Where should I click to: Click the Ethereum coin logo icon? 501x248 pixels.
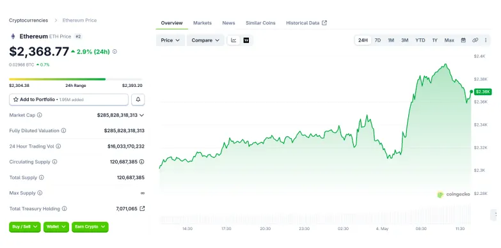point(13,36)
